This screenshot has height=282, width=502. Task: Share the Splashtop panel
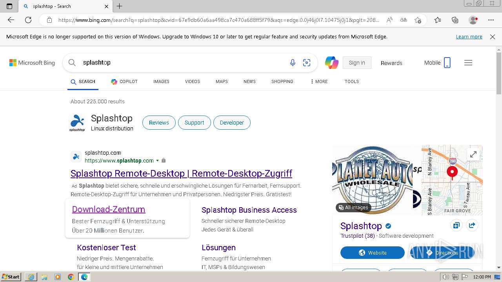tap(472, 226)
